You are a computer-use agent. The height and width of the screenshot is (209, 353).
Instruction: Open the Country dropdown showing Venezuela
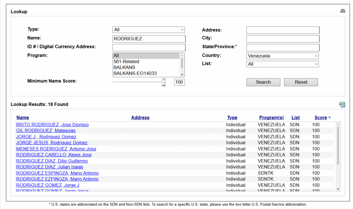[x=282, y=56]
